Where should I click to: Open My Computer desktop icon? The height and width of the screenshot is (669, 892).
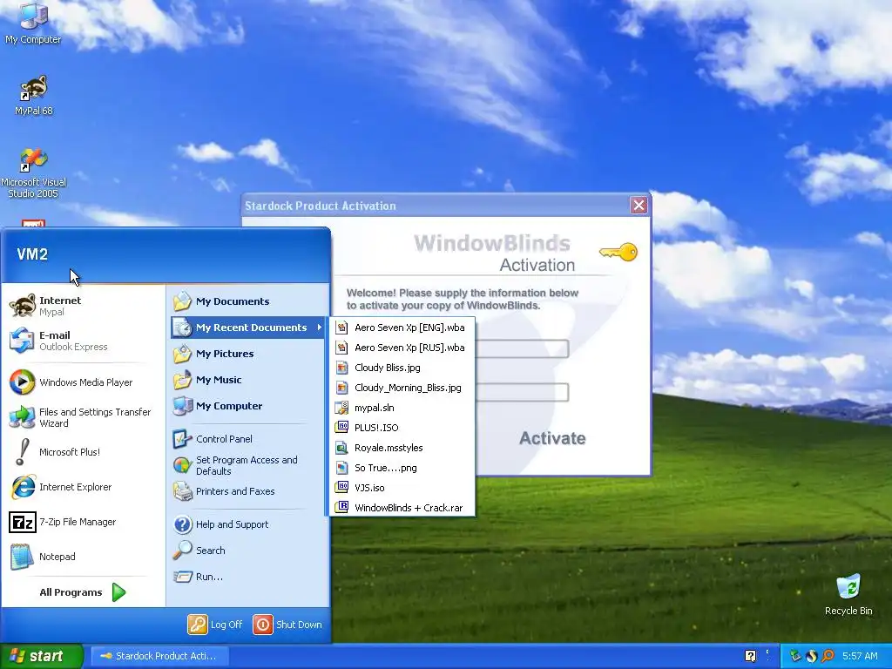[x=33, y=24]
